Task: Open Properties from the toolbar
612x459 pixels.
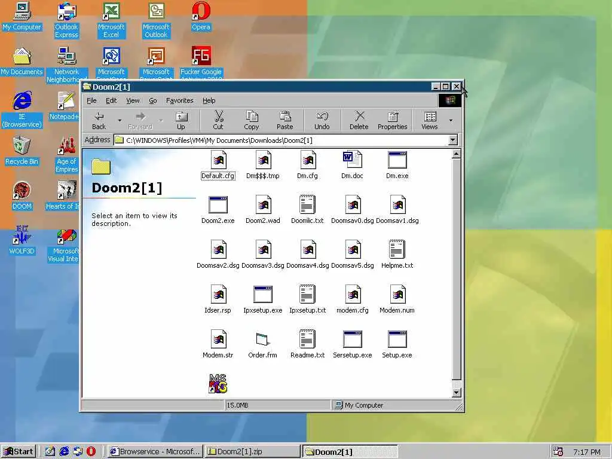Action: (393, 121)
